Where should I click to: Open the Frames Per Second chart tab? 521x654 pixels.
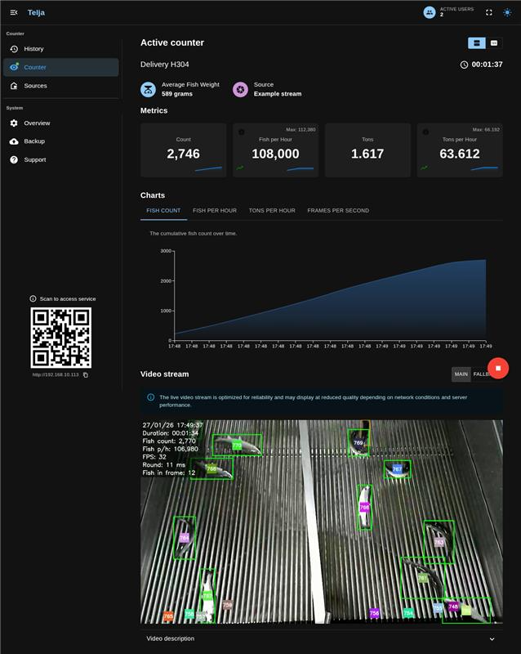(338, 211)
